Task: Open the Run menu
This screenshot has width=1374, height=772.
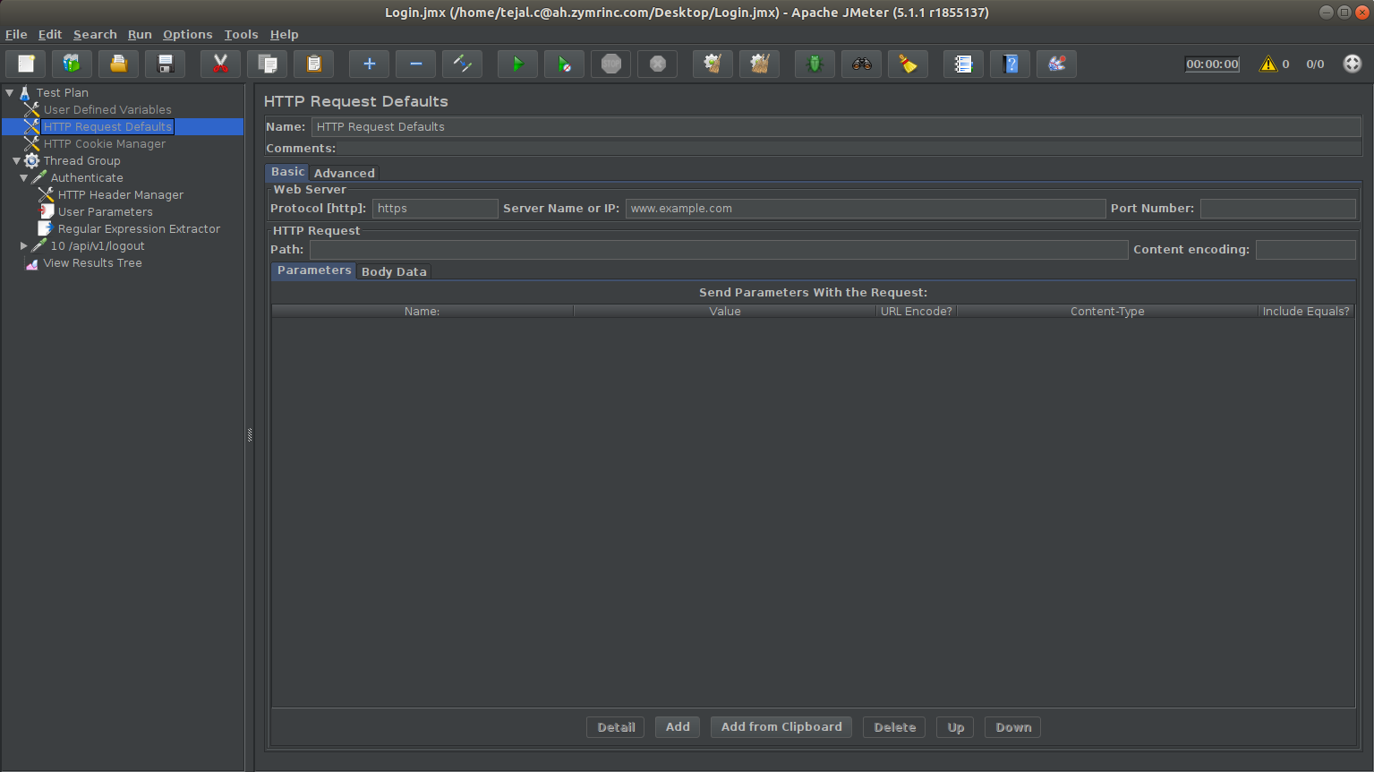Action: [x=140, y=34]
